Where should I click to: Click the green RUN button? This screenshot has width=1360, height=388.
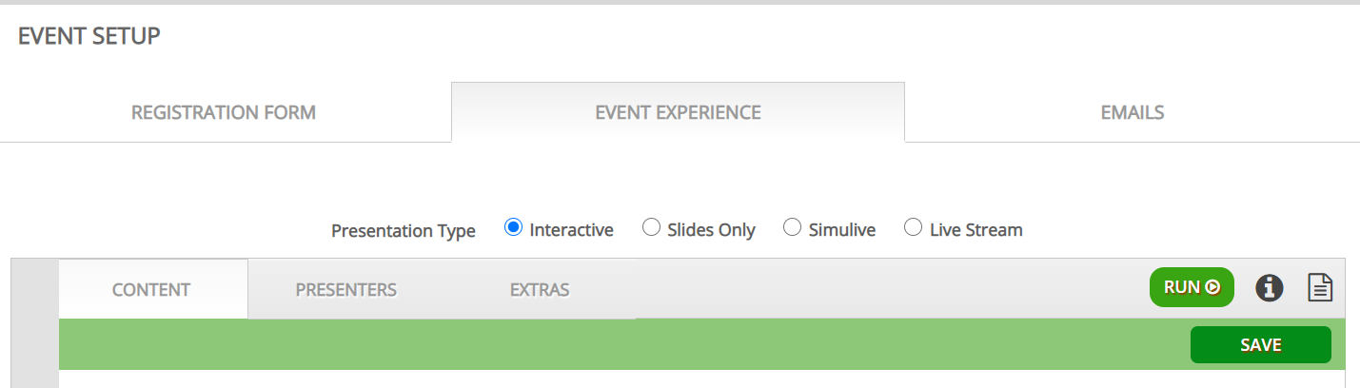coord(1192,287)
